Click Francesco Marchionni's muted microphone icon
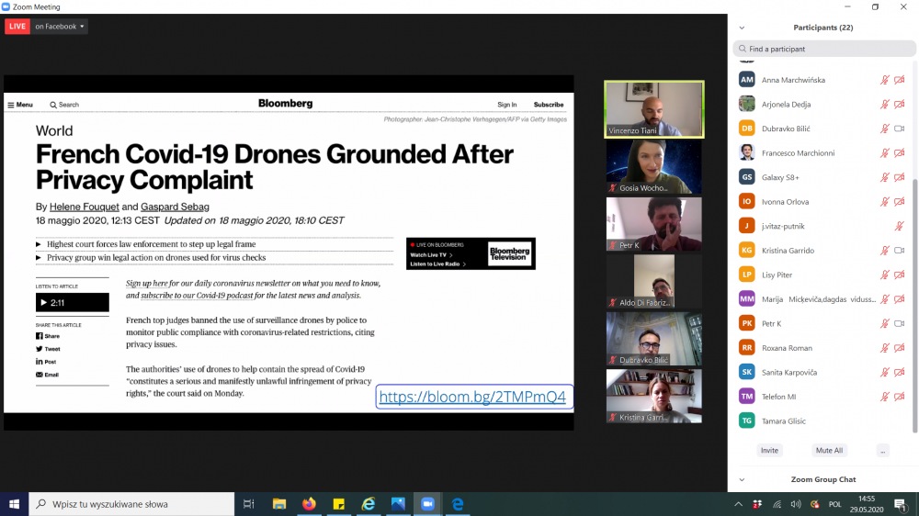Screen dimensions: 919x516 click(884, 152)
